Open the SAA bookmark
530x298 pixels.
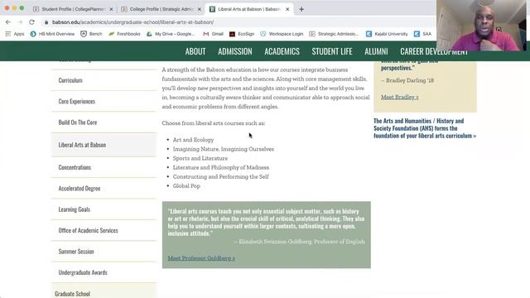423,34
